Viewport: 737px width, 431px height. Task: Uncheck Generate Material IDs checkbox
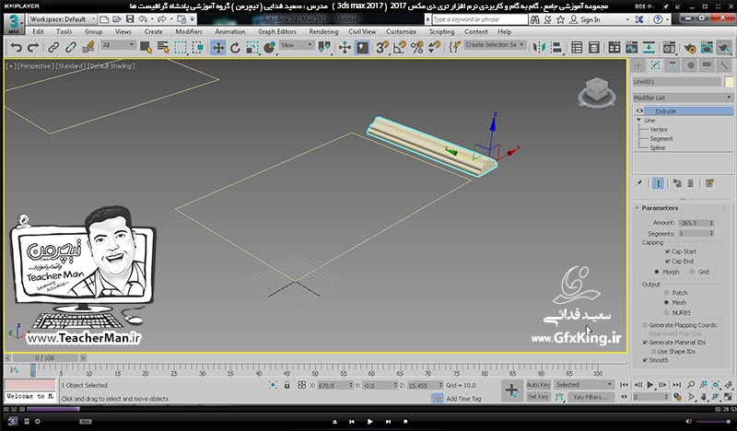[645, 343]
